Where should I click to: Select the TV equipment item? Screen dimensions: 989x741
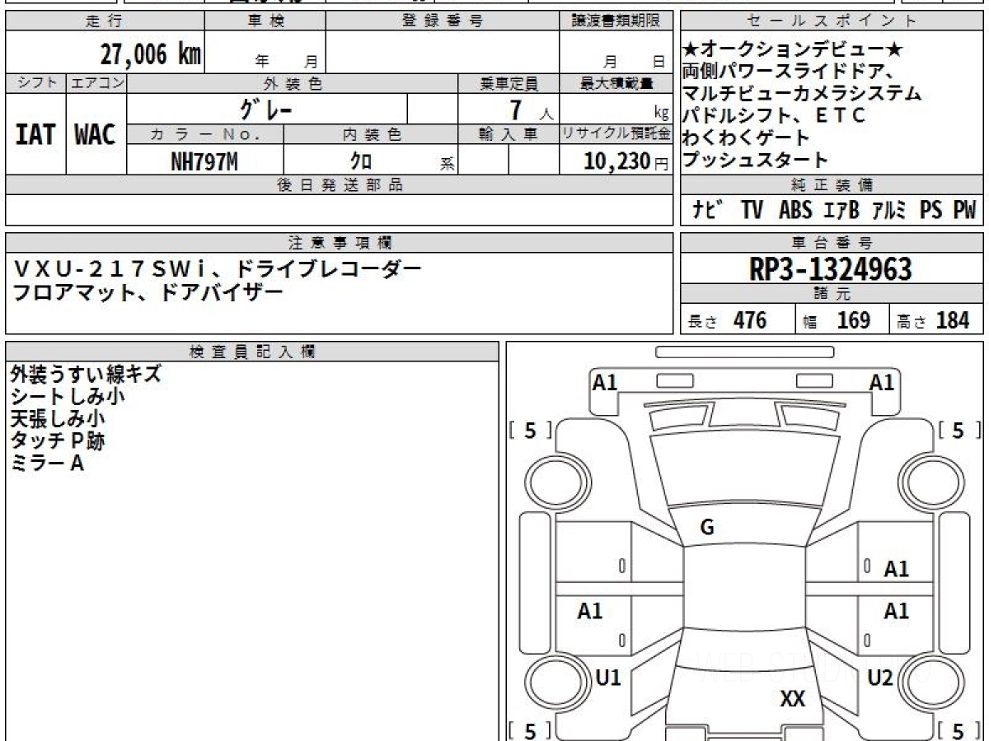click(x=751, y=210)
